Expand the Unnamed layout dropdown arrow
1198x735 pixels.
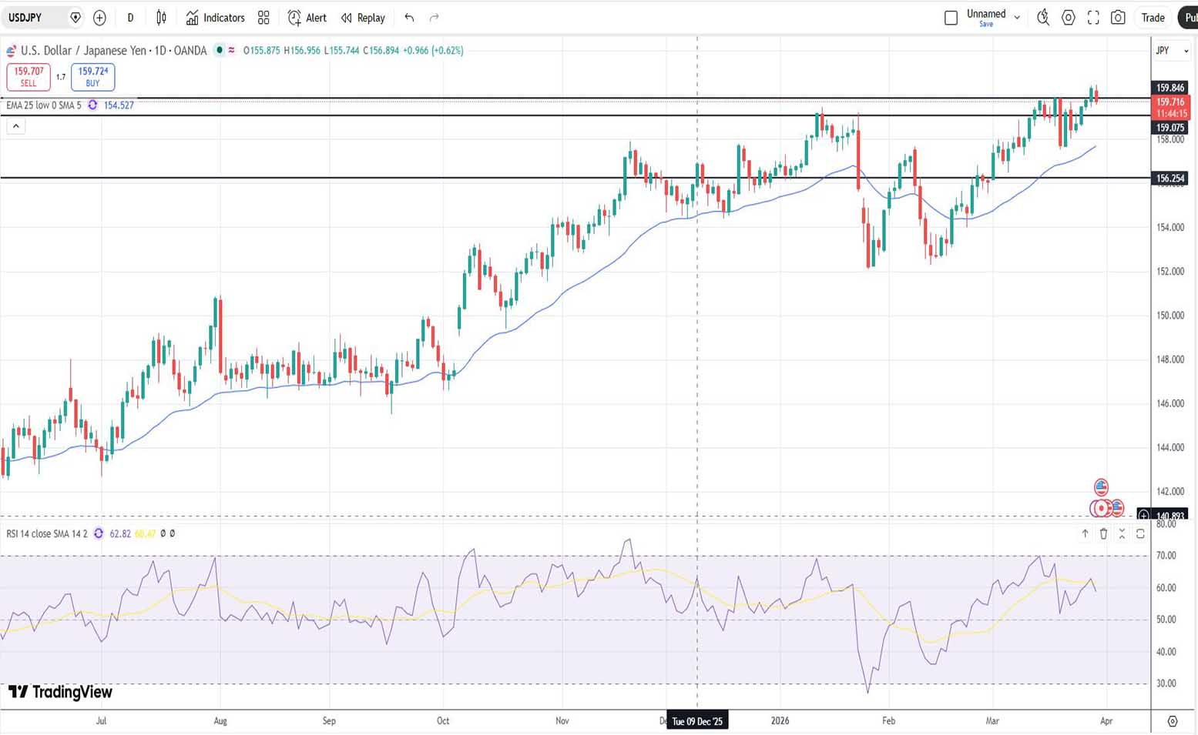point(1017,18)
